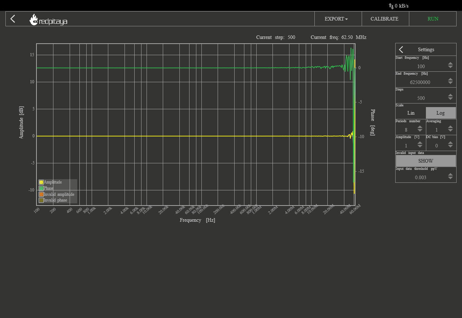Toggle the Invalid phase legend swatch
Image resolution: width=462 pixels, height=318 pixels.
pyautogui.click(x=41, y=200)
